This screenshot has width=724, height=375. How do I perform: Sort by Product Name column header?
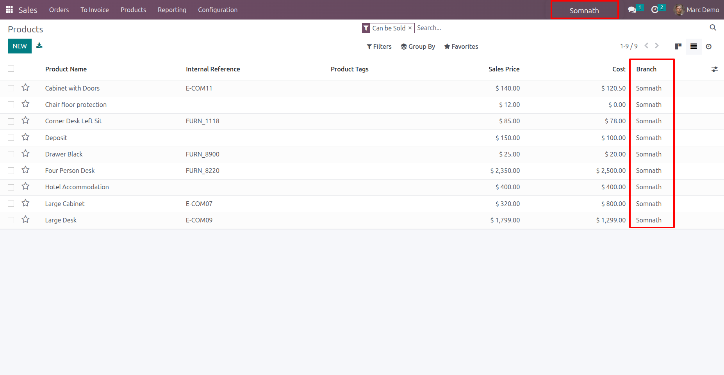click(66, 69)
